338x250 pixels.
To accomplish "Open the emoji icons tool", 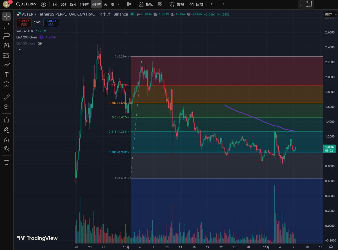I will 6,84.
